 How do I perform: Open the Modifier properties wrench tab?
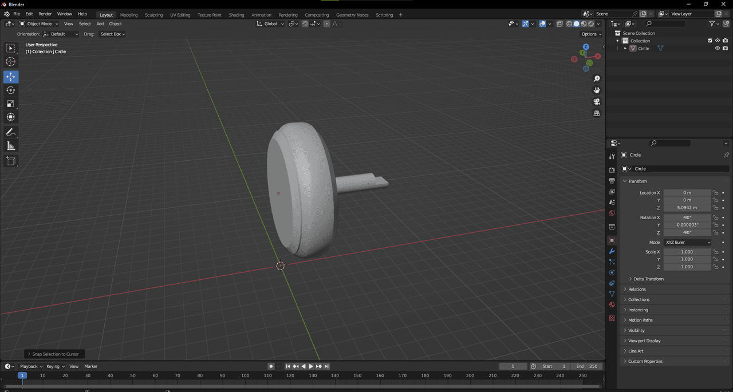pos(612,251)
